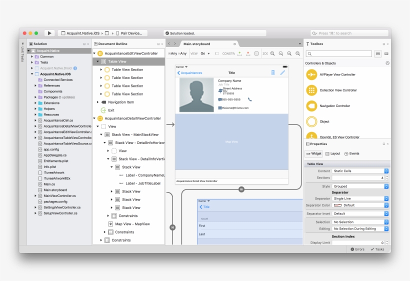This screenshot has width=410, height=281.
Task: Click the pencil edit icon in the storyboard scene
Action: pos(282,72)
